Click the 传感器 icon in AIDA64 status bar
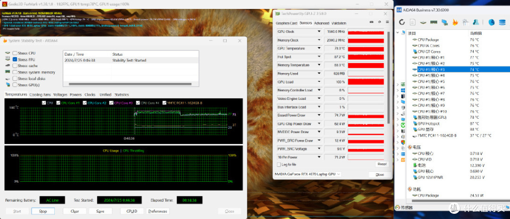 click(x=398, y=207)
